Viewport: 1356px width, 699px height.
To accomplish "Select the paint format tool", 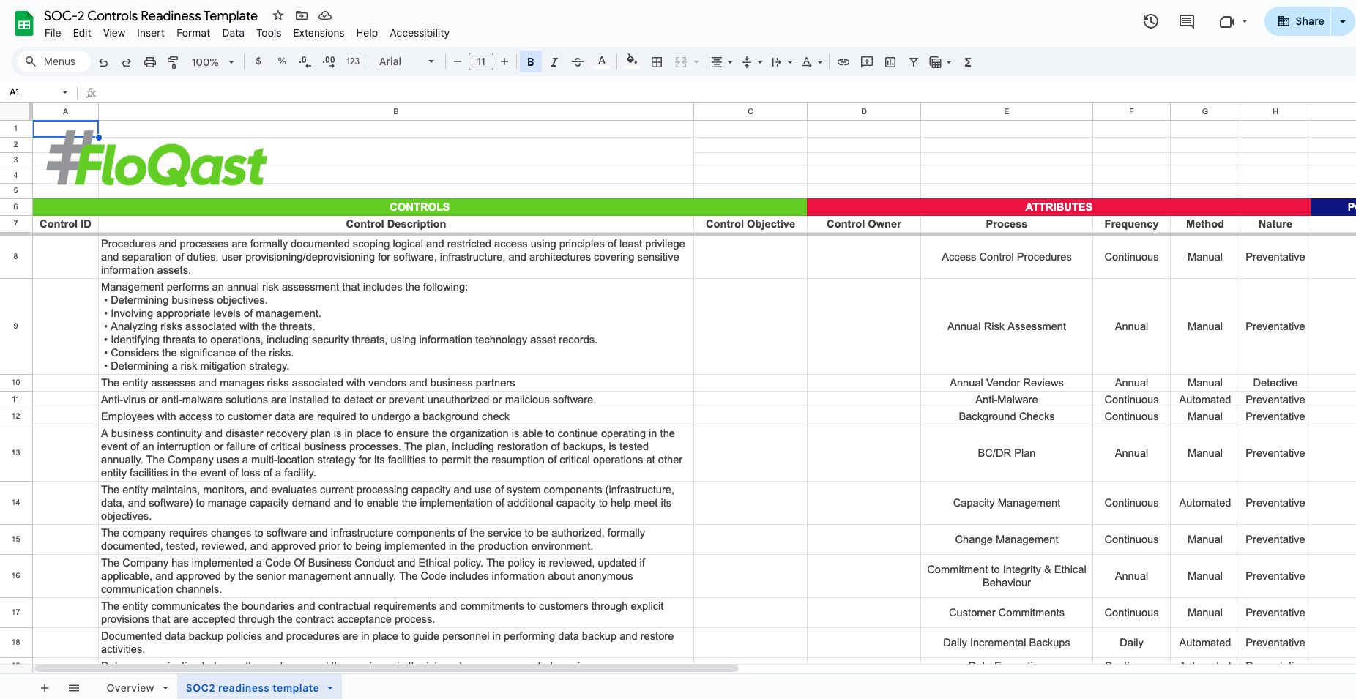I will click(x=173, y=61).
